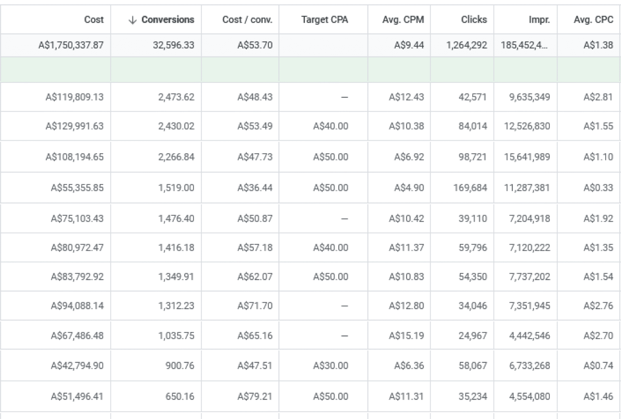Click cost cell A$55,355.85

tap(77, 188)
